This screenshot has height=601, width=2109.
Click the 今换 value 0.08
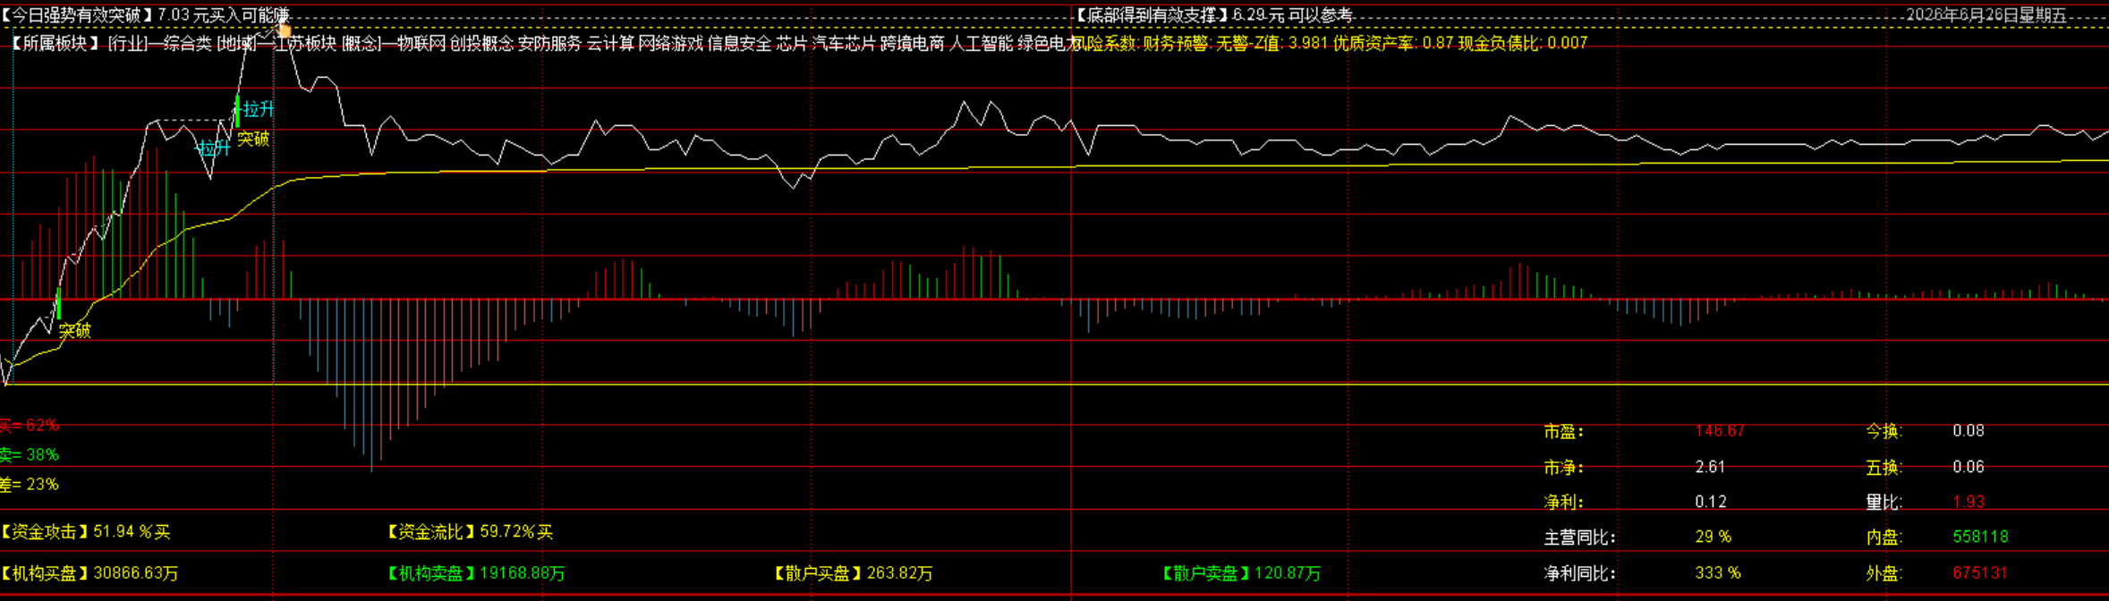[1969, 431]
